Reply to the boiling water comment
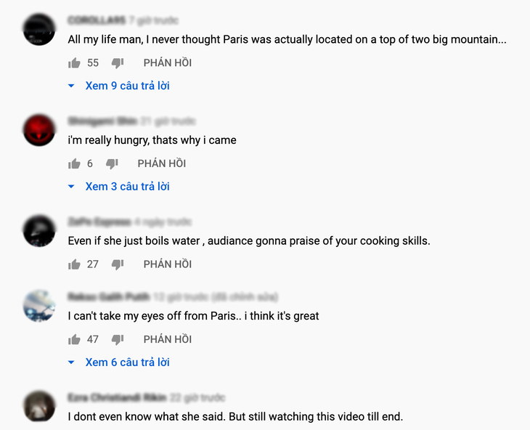The height and width of the screenshot is (430, 530). (x=168, y=264)
